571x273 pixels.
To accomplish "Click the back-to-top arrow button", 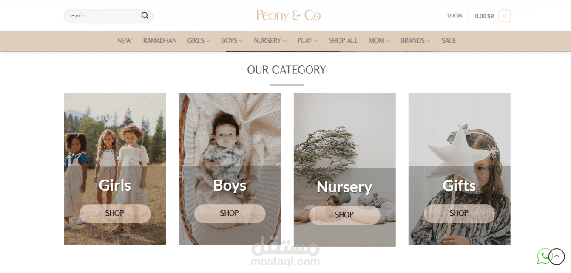I will coord(557,256).
